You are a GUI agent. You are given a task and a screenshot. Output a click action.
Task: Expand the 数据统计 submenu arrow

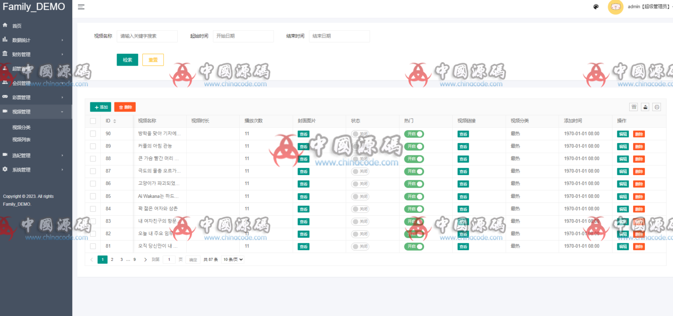coord(62,40)
